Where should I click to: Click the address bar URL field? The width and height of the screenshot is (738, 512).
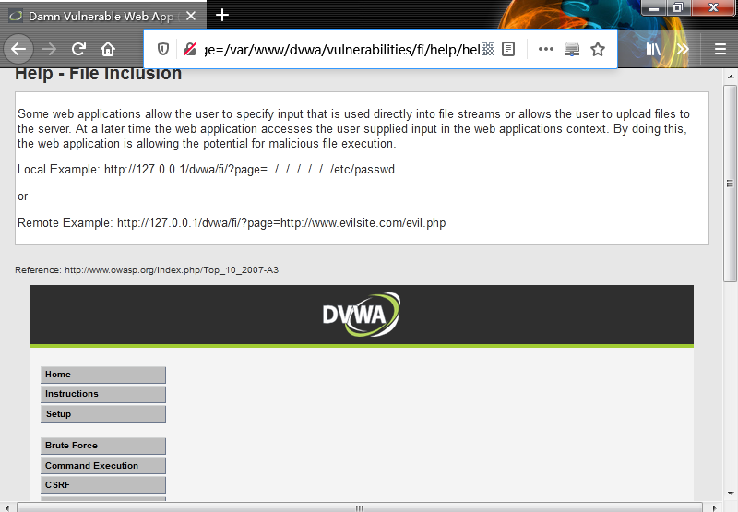point(342,49)
